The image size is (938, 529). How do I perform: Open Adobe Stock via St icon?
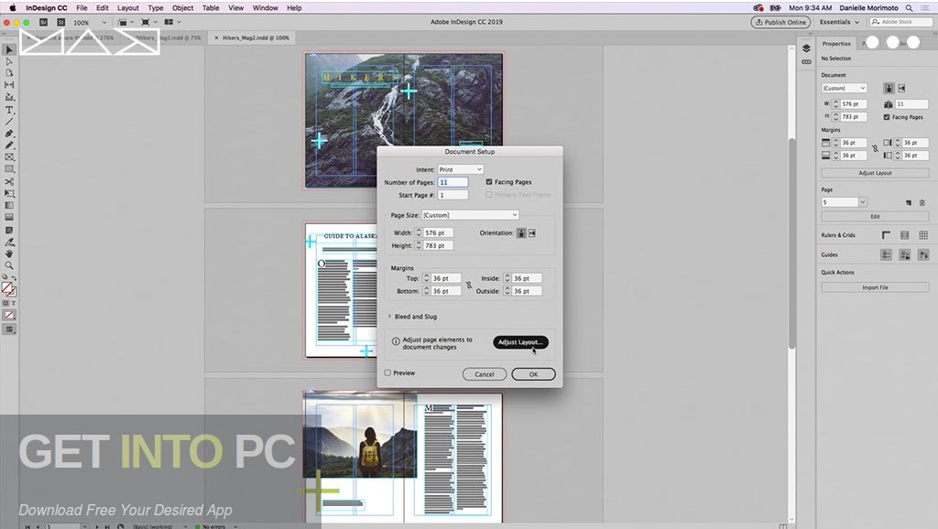[60, 22]
